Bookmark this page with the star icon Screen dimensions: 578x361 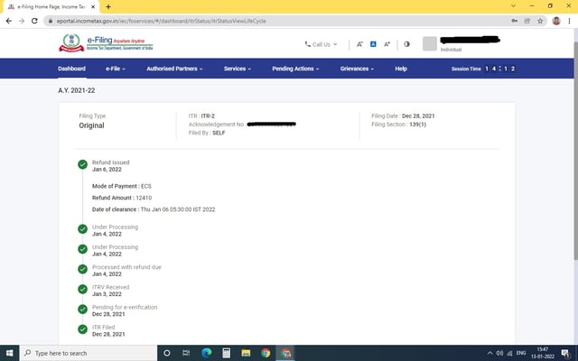540,21
